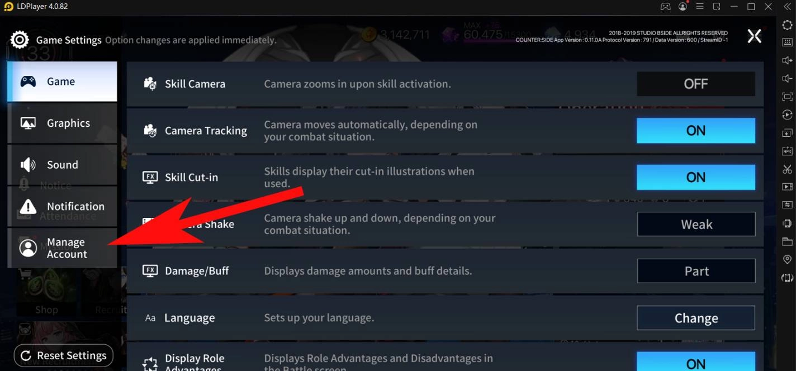Close Game Settings with the X icon
The image size is (796, 371).
(754, 37)
